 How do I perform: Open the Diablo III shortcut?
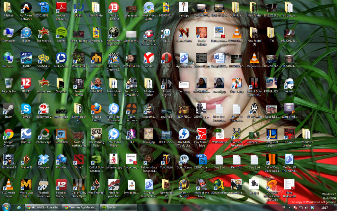tap(26, 160)
